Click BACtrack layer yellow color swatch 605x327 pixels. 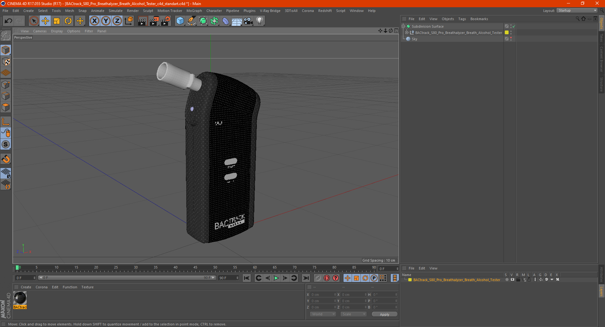pyautogui.click(x=410, y=280)
